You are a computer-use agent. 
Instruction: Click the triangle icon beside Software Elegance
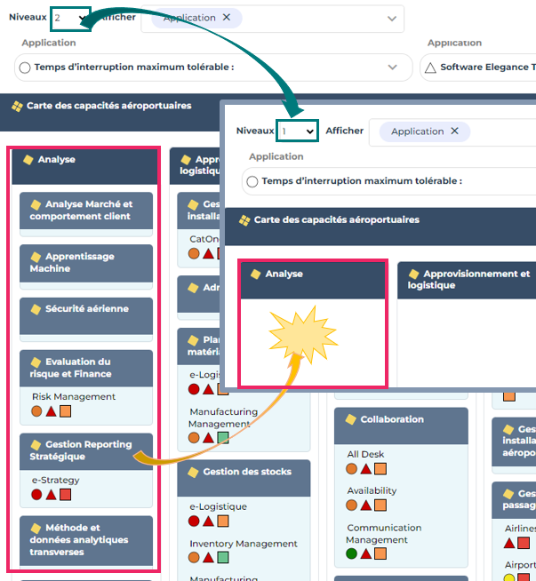(430, 68)
